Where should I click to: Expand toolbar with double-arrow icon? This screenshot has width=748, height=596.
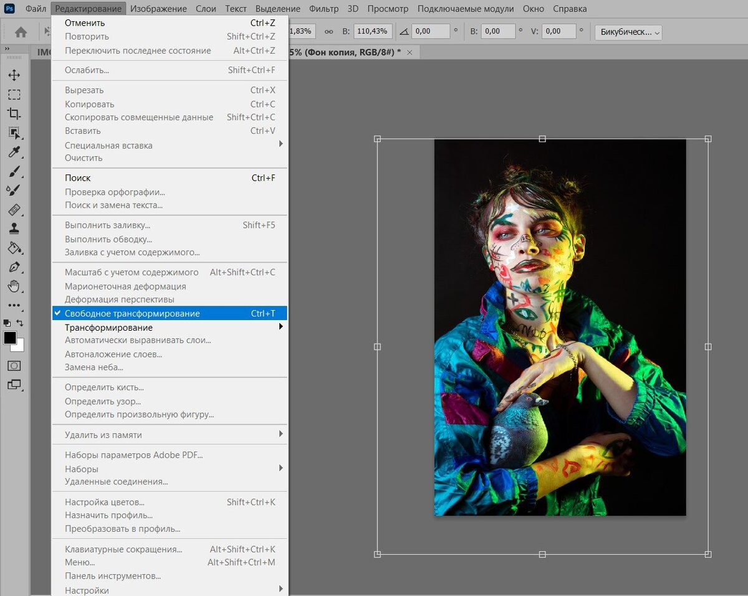click(6, 49)
